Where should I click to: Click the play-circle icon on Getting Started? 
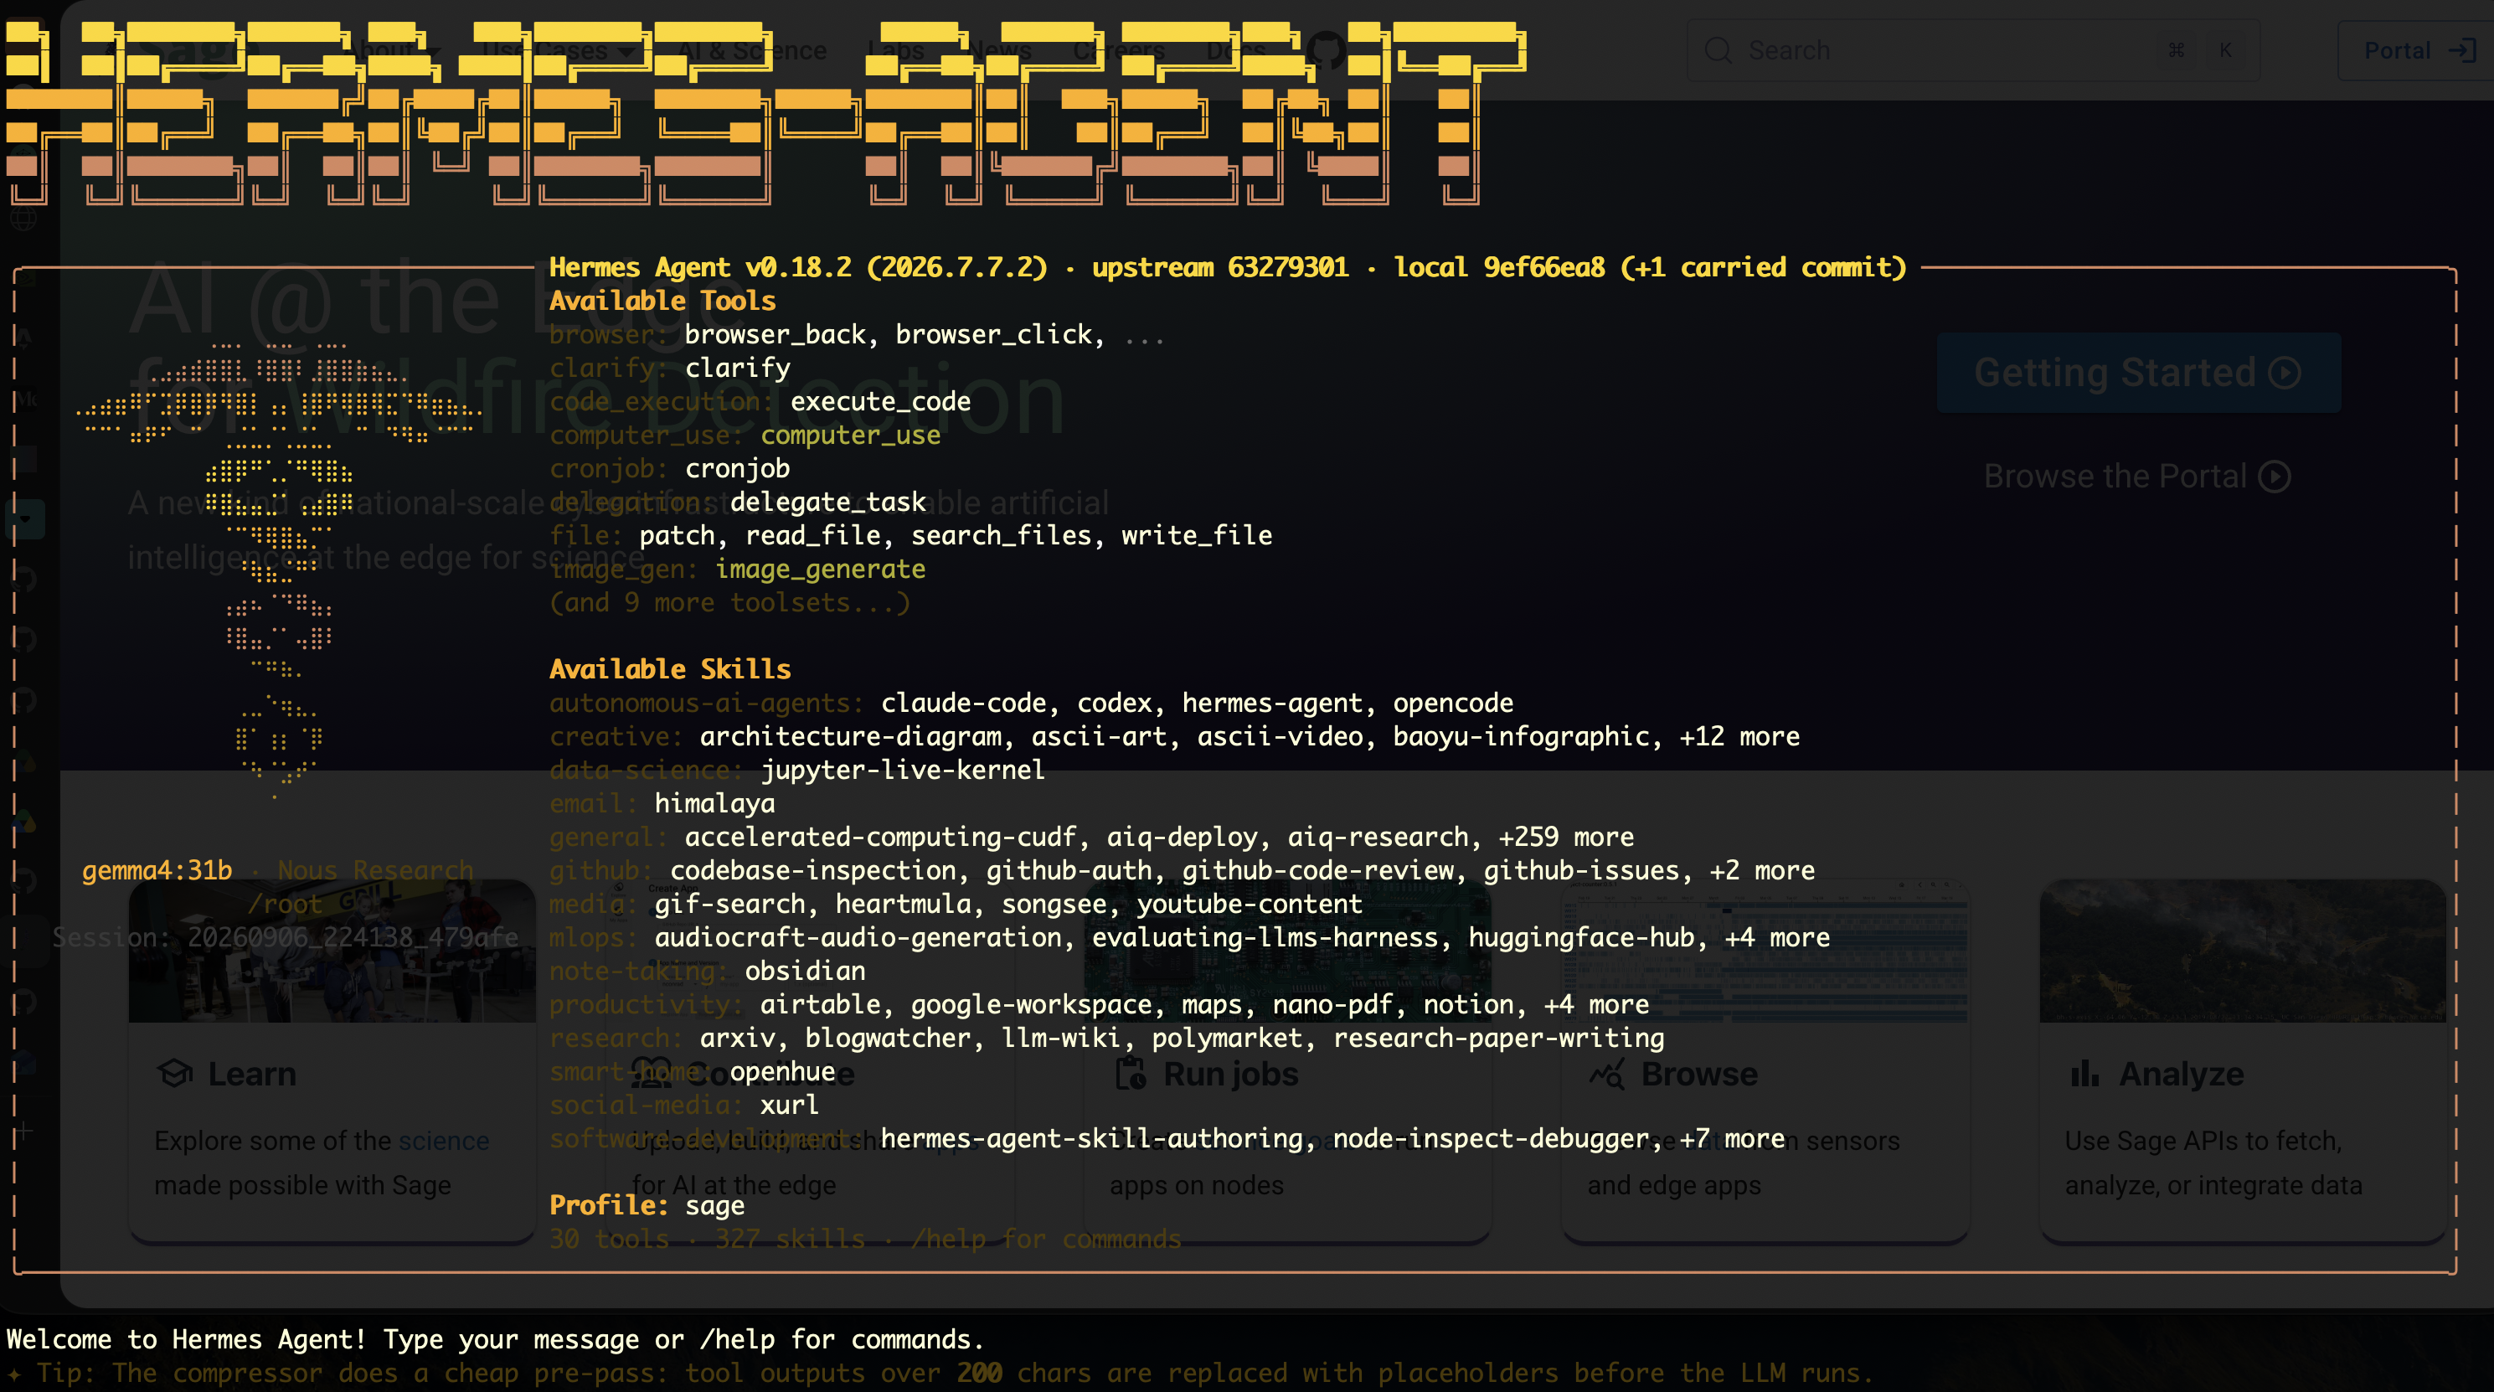2285,373
